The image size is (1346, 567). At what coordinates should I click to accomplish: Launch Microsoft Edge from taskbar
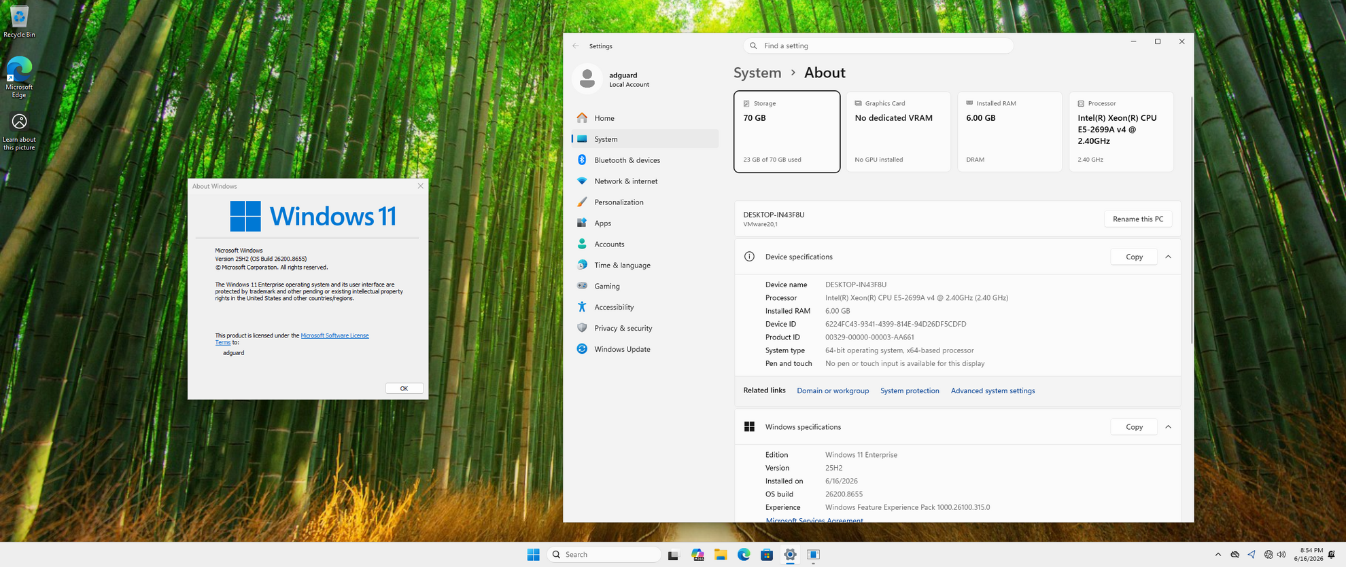coord(744,555)
